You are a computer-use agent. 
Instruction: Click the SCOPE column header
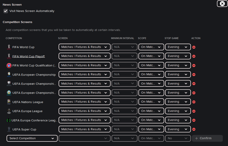142,38
